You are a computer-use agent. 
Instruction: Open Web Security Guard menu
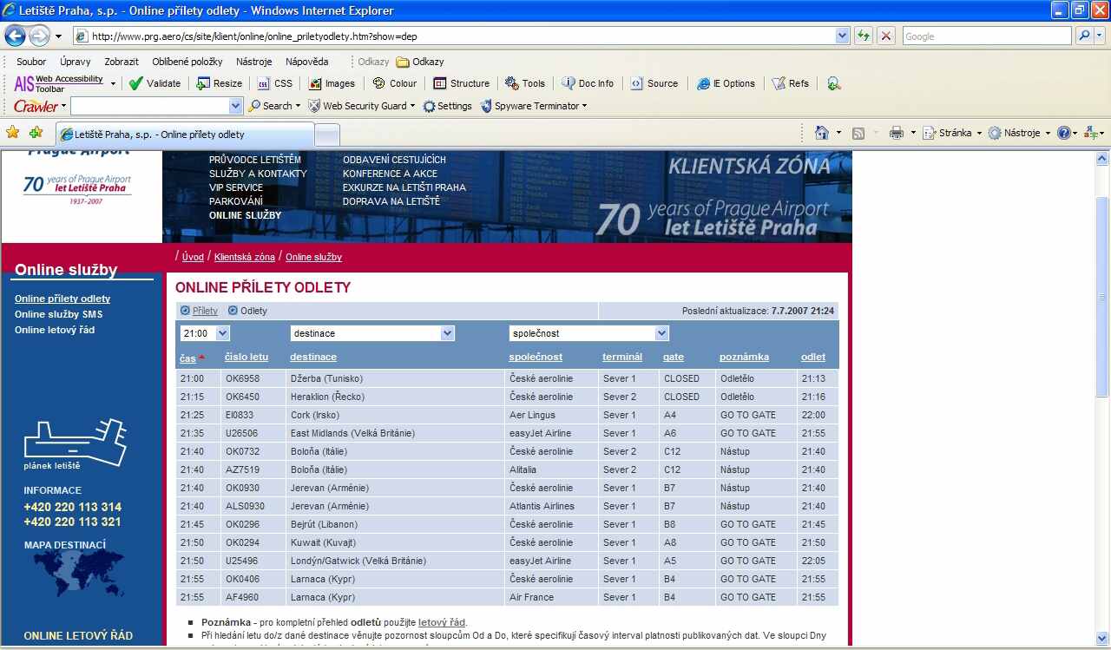(362, 106)
